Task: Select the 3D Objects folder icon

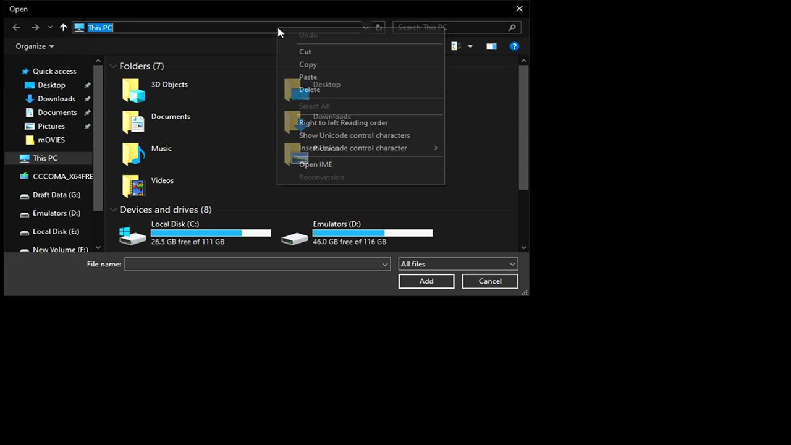Action: [133, 90]
